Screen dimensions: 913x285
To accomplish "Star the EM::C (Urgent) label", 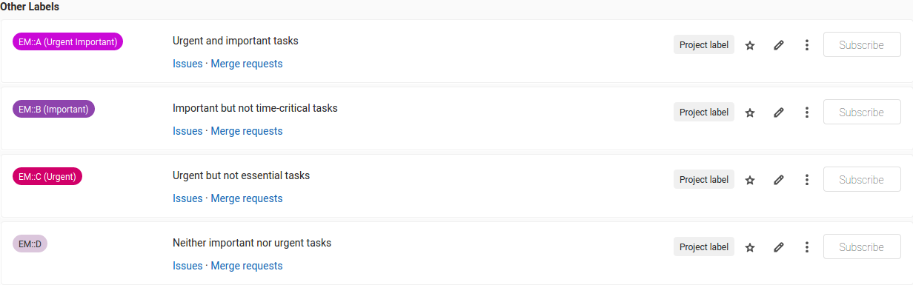I will [749, 180].
